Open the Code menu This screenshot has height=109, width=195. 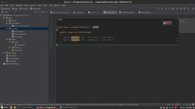click(26, 5)
